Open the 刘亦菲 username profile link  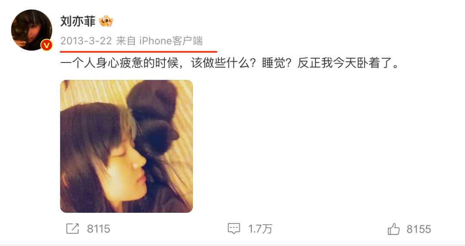pyautogui.click(x=77, y=22)
